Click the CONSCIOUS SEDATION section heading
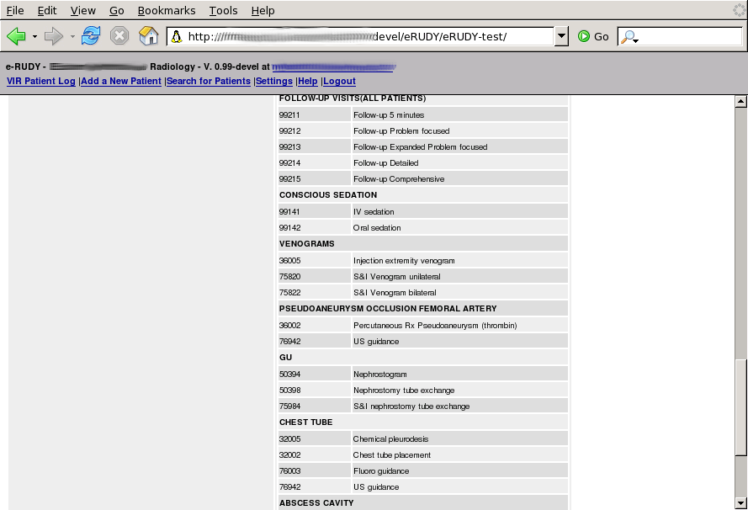 [x=328, y=195]
